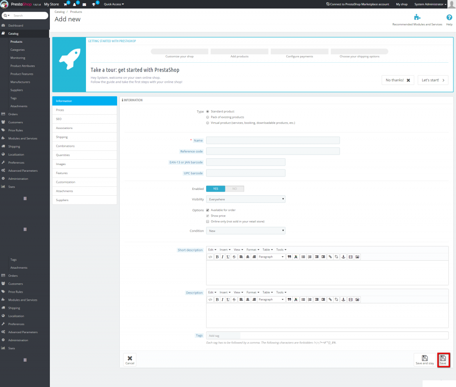
Task: Switch to the Prices tab
Action: point(85,110)
